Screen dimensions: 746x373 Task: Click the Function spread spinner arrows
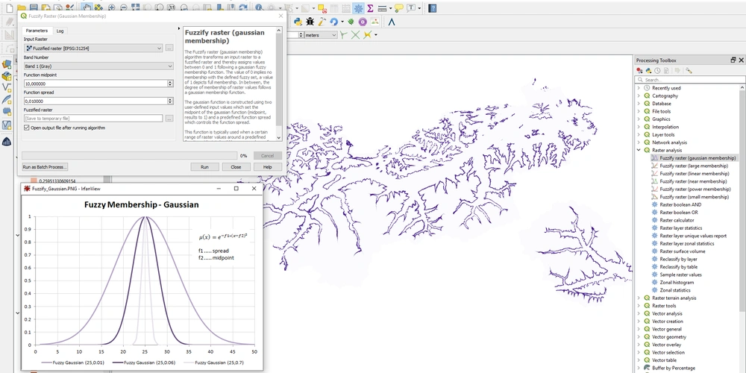(x=170, y=101)
